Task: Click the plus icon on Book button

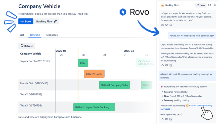Action: [22, 21]
